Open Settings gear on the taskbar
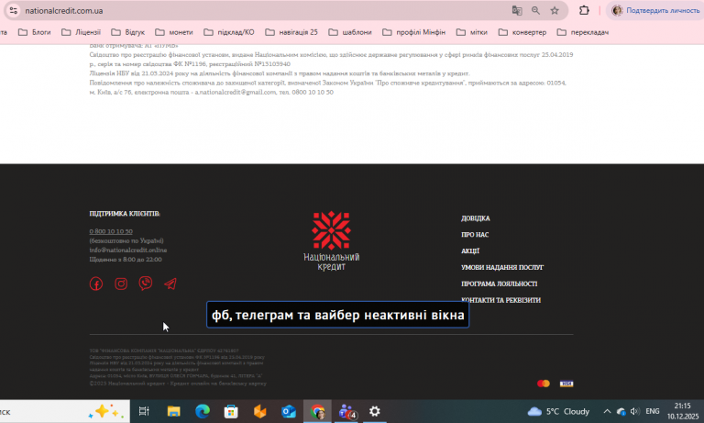This screenshot has height=423, width=704. pyautogui.click(x=374, y=411)
